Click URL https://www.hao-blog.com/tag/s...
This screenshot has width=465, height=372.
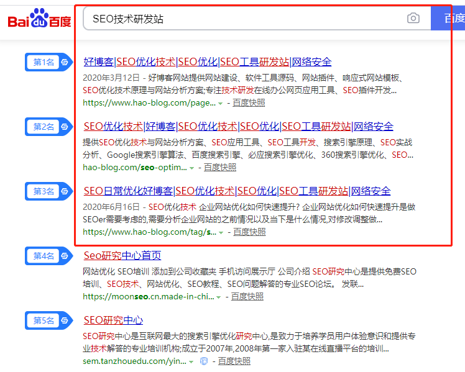click(149, 232)
